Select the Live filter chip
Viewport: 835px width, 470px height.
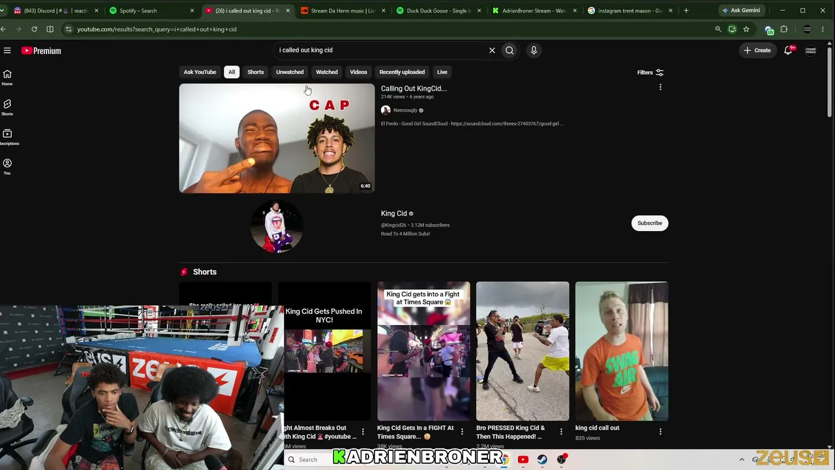[x=442, y=72]
